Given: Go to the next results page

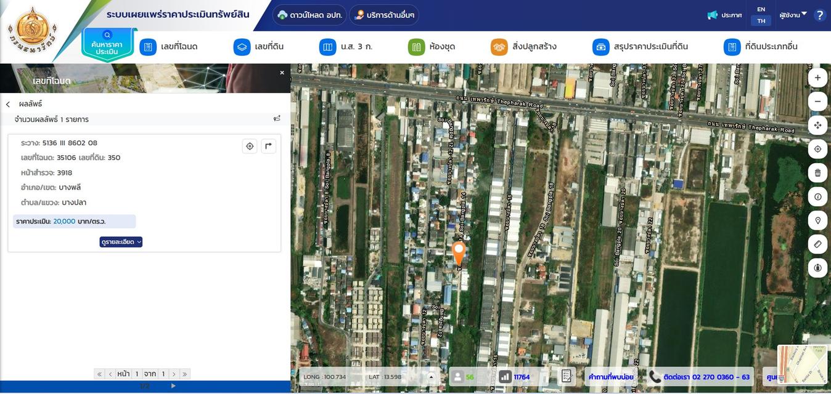Looking at the screenshot, I should point(174,374).
